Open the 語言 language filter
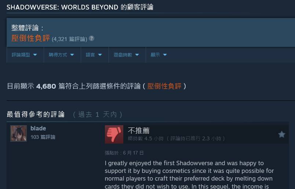 95,55
